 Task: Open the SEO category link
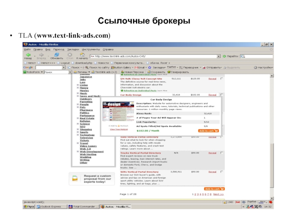82,127
